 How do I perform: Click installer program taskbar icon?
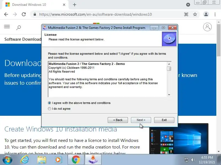93,160
